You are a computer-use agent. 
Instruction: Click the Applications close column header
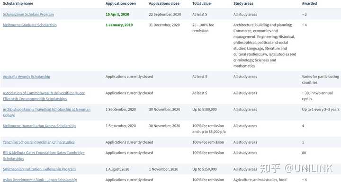[x=164, y=3]
